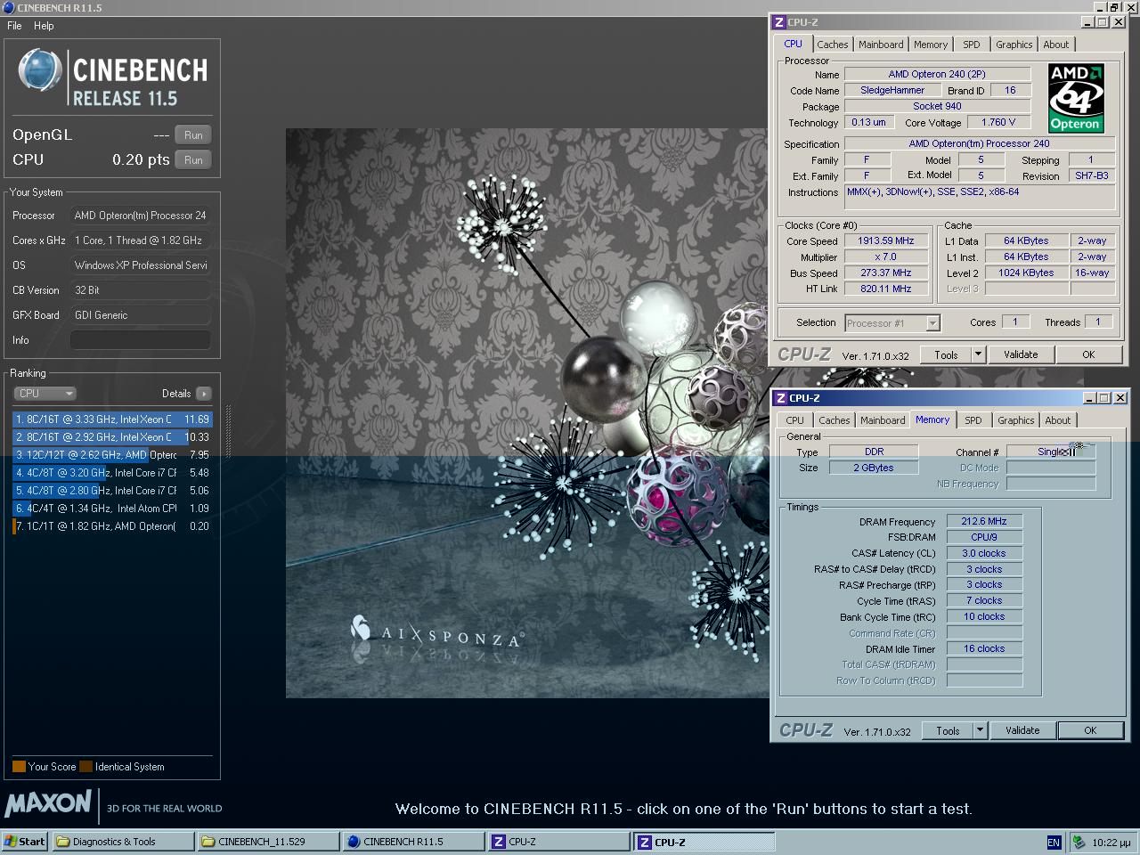Switch to first CPU-Z taskbar button
This screenshot has height=855, width=1140.
tap(559, 842)
